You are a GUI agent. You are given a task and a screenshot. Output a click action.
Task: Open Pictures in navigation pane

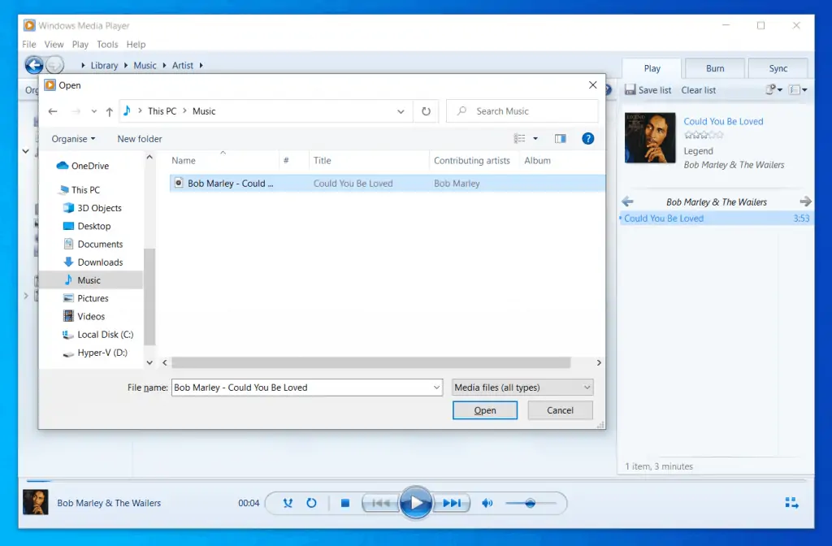tap(85, 298)
